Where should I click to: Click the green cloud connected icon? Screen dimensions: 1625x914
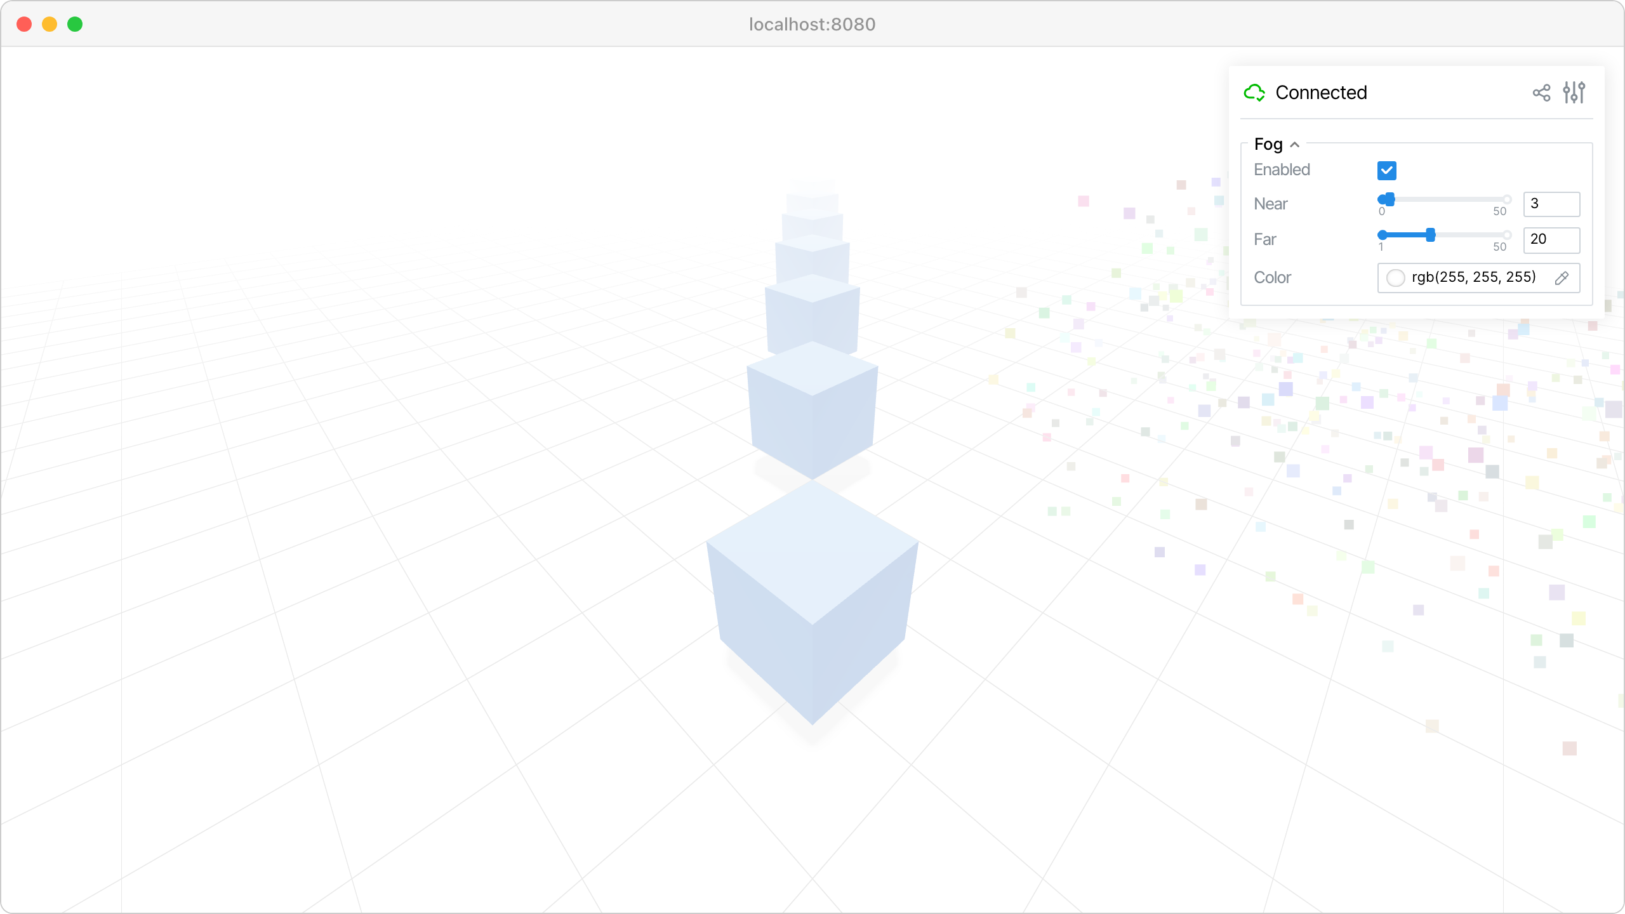pos(1254,93)
